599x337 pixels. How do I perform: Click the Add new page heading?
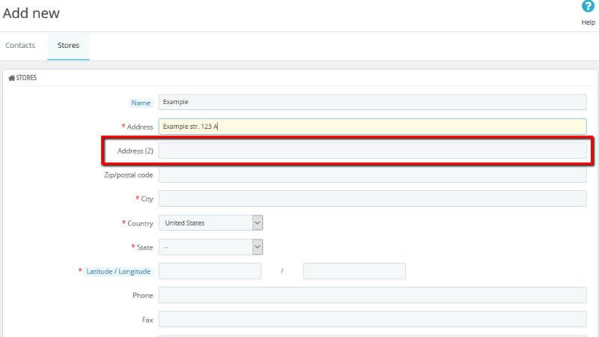pos(31,13)
